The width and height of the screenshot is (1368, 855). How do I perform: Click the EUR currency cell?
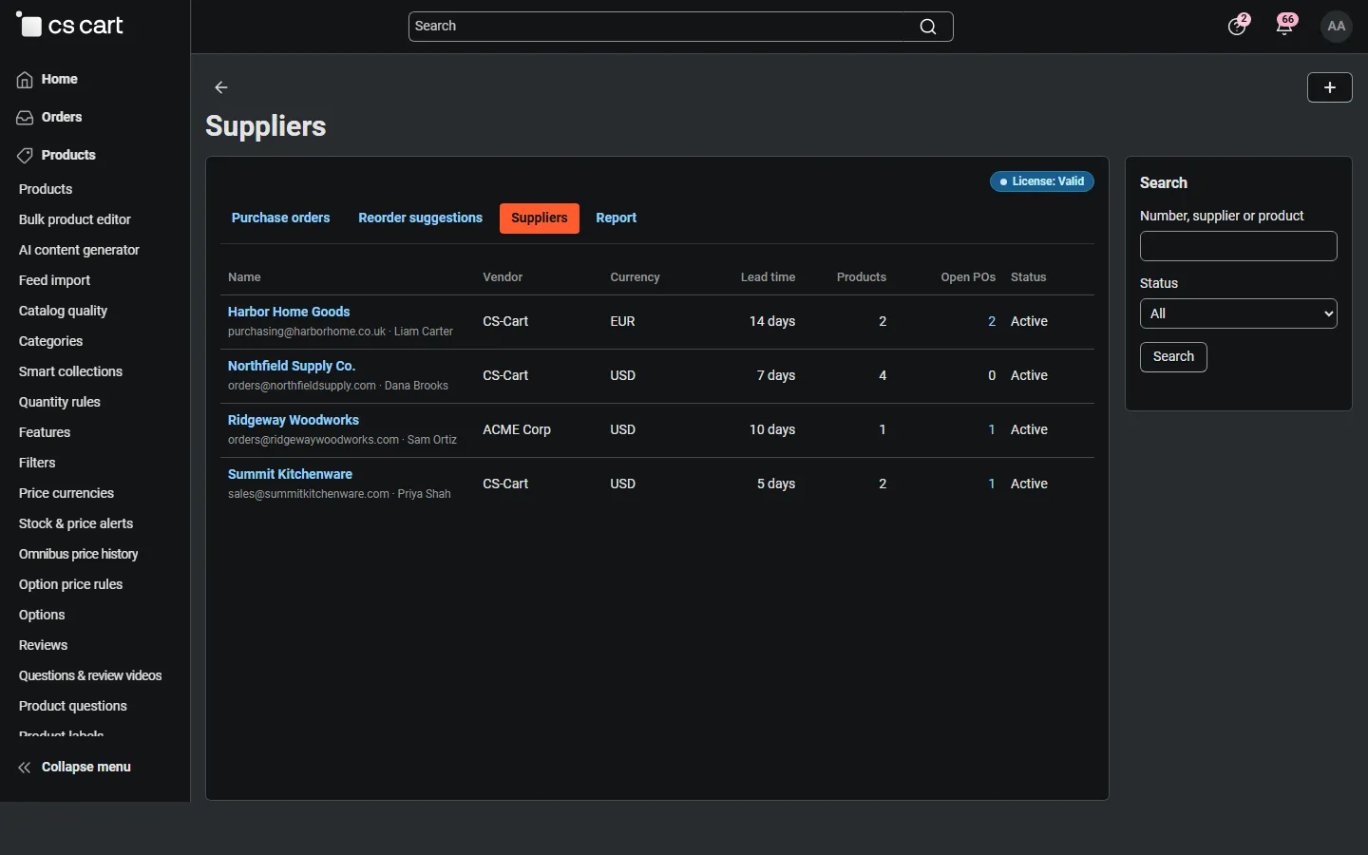622,321
